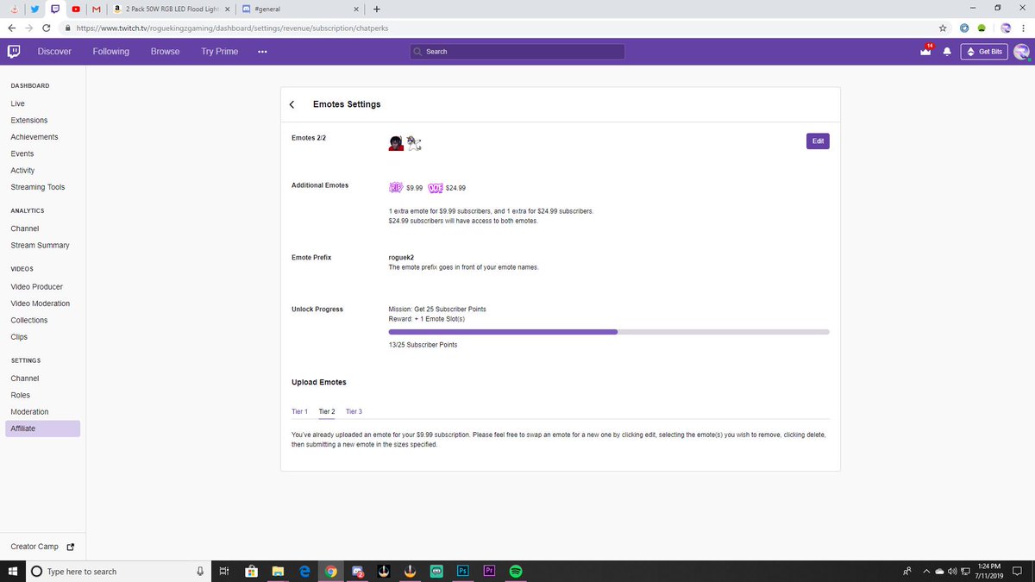Click Try Prime in the top navigation

(x=220, y=52)
